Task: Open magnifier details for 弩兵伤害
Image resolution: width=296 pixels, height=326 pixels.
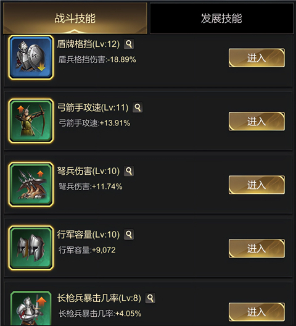Action: tap(129, 171)
